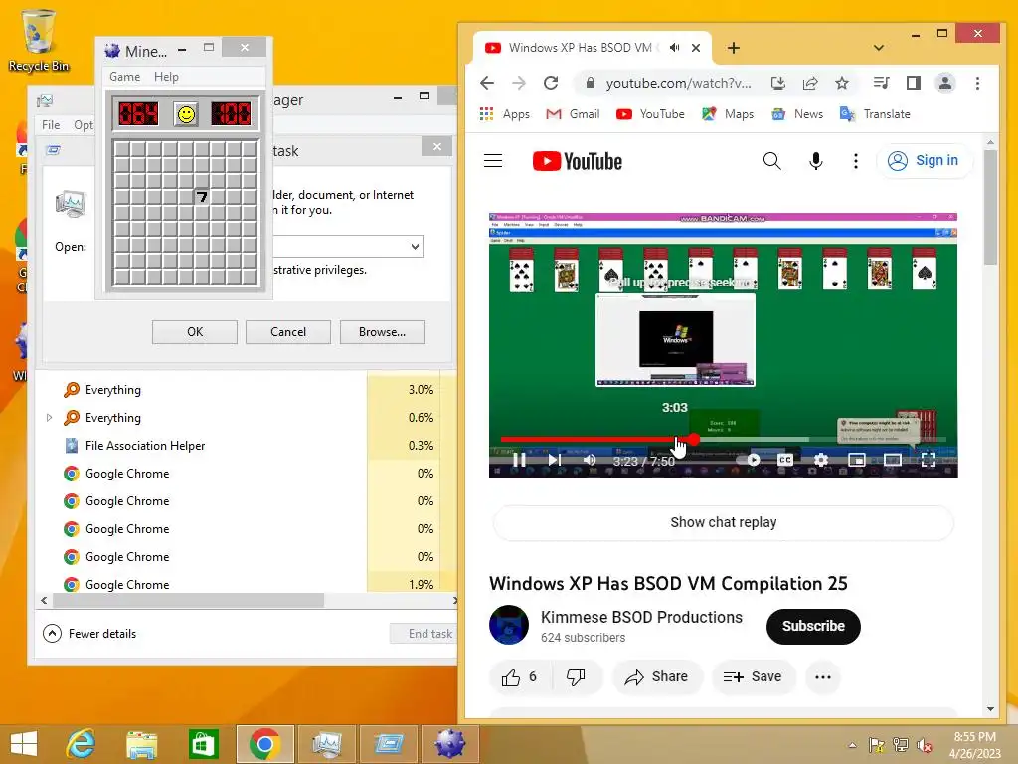Enable miniplayer mode

[856, 460]
